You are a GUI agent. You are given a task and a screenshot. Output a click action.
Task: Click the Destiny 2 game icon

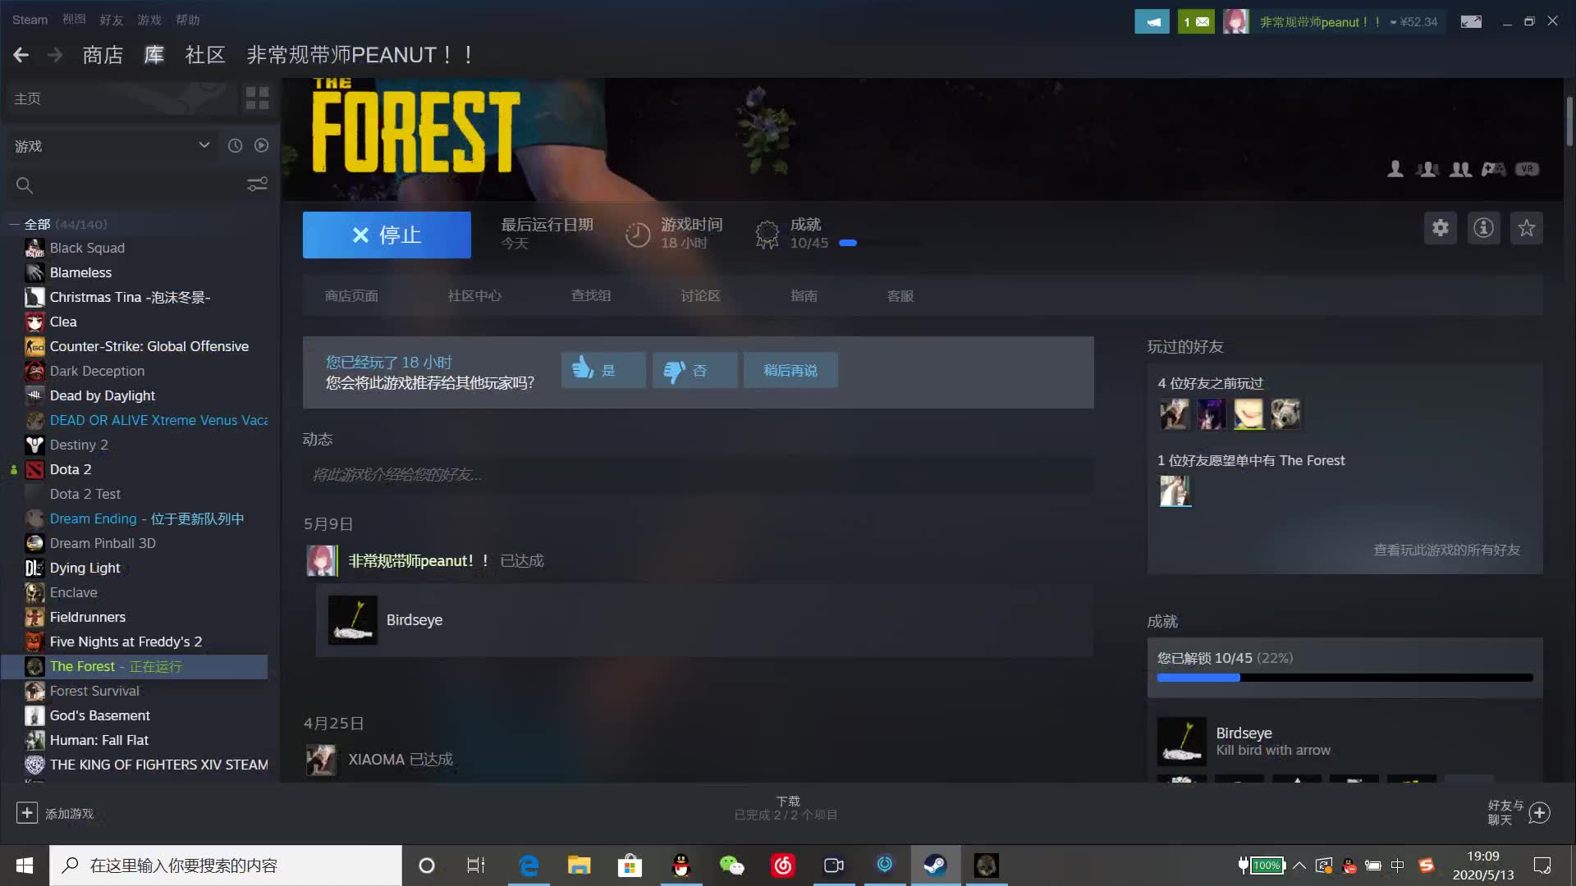click(x=34, y=445)
